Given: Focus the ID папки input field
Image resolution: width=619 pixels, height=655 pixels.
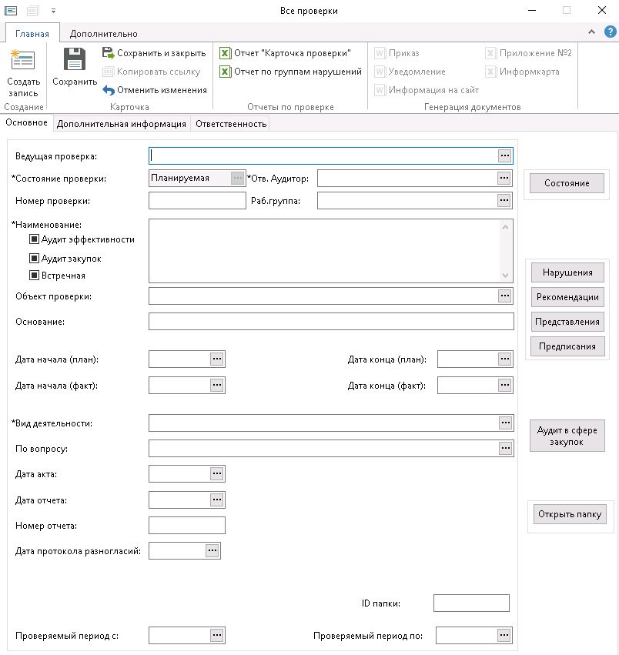Looking at the screenshot, I should tap(471, 603).
